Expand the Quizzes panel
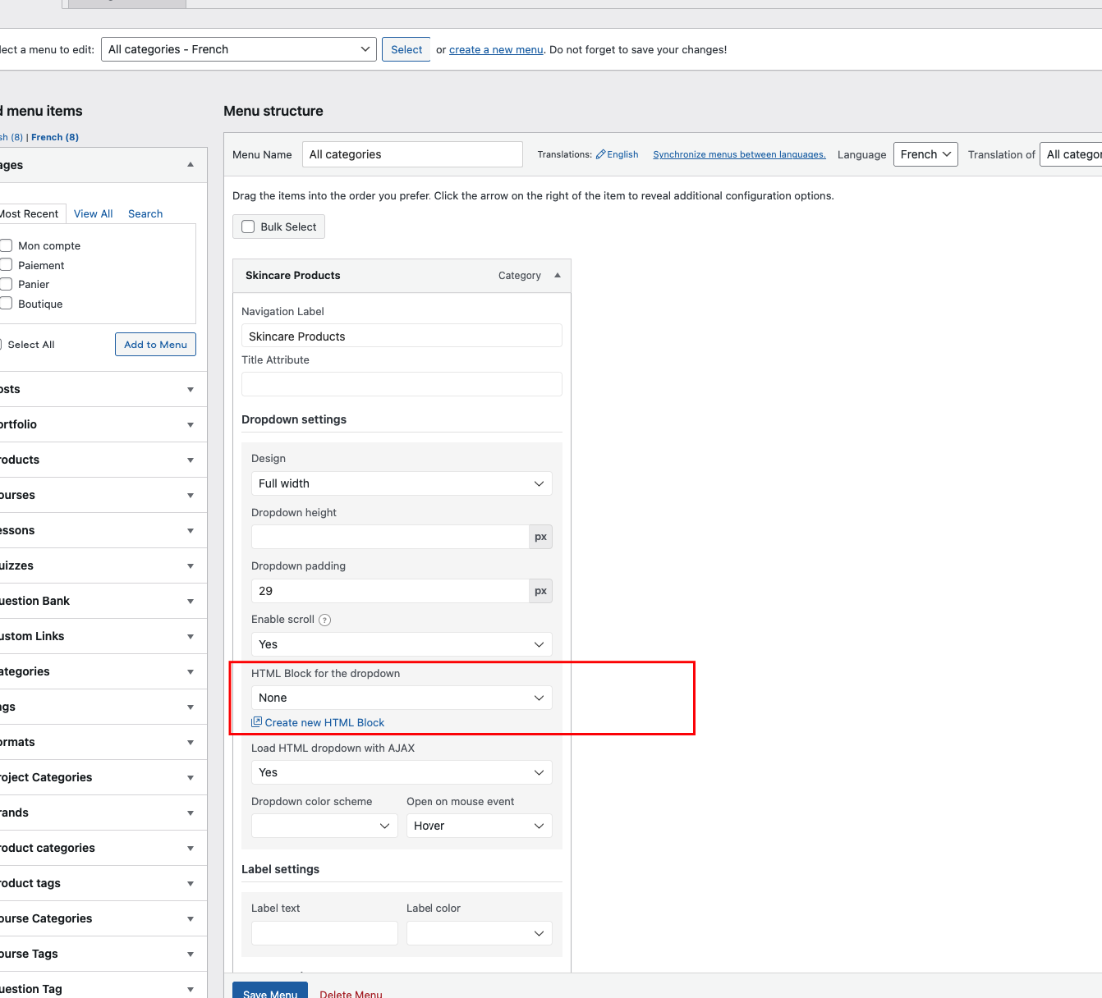 pyautogui.click(x=191, y=566)
